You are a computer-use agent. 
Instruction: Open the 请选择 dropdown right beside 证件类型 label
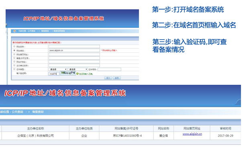coord(58,69)
